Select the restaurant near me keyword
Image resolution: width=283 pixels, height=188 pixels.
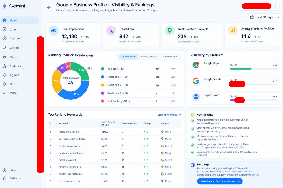point(69,132)
